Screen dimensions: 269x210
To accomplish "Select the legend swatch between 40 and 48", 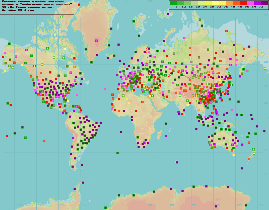I will tap(236, 3).
